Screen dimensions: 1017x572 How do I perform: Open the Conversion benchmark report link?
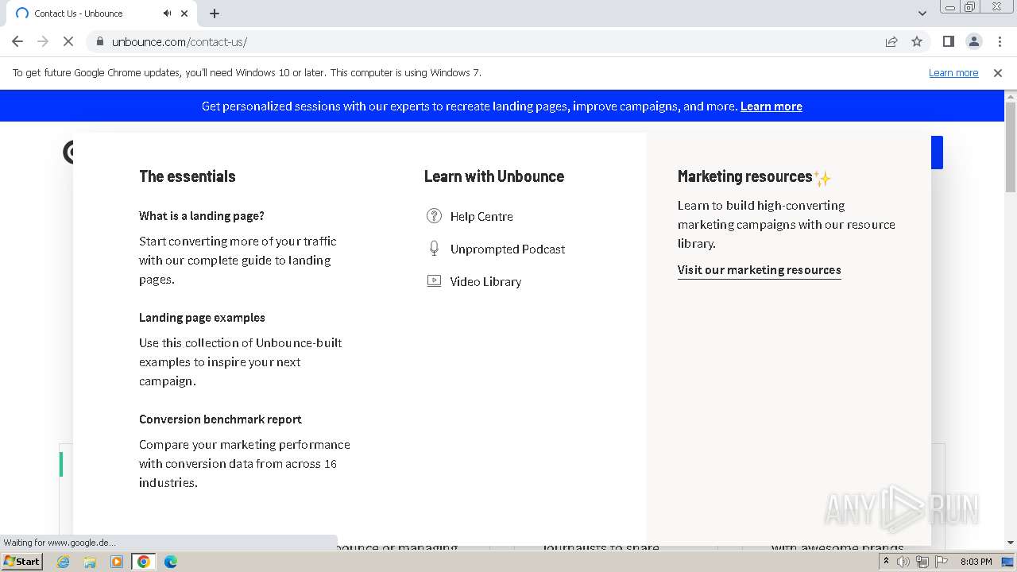tap(220, 419)
